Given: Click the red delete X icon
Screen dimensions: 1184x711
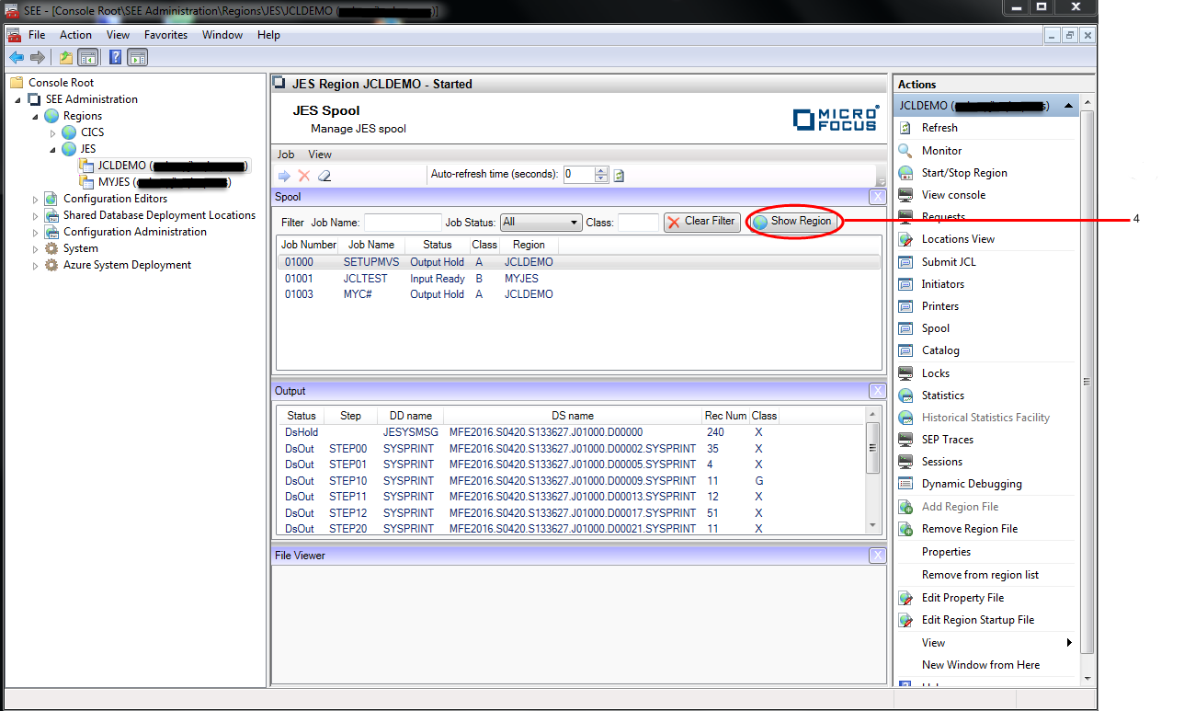Looking at the screenshot, I should 303,176.
